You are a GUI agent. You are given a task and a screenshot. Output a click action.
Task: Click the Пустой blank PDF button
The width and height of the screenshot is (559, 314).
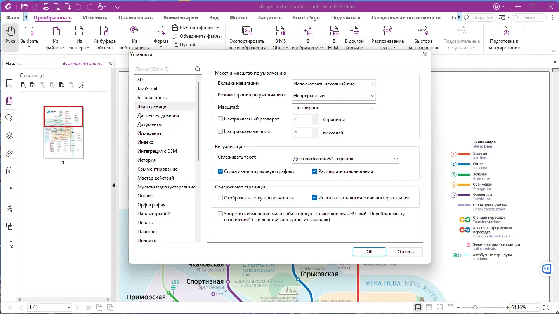tap(184, 45)
